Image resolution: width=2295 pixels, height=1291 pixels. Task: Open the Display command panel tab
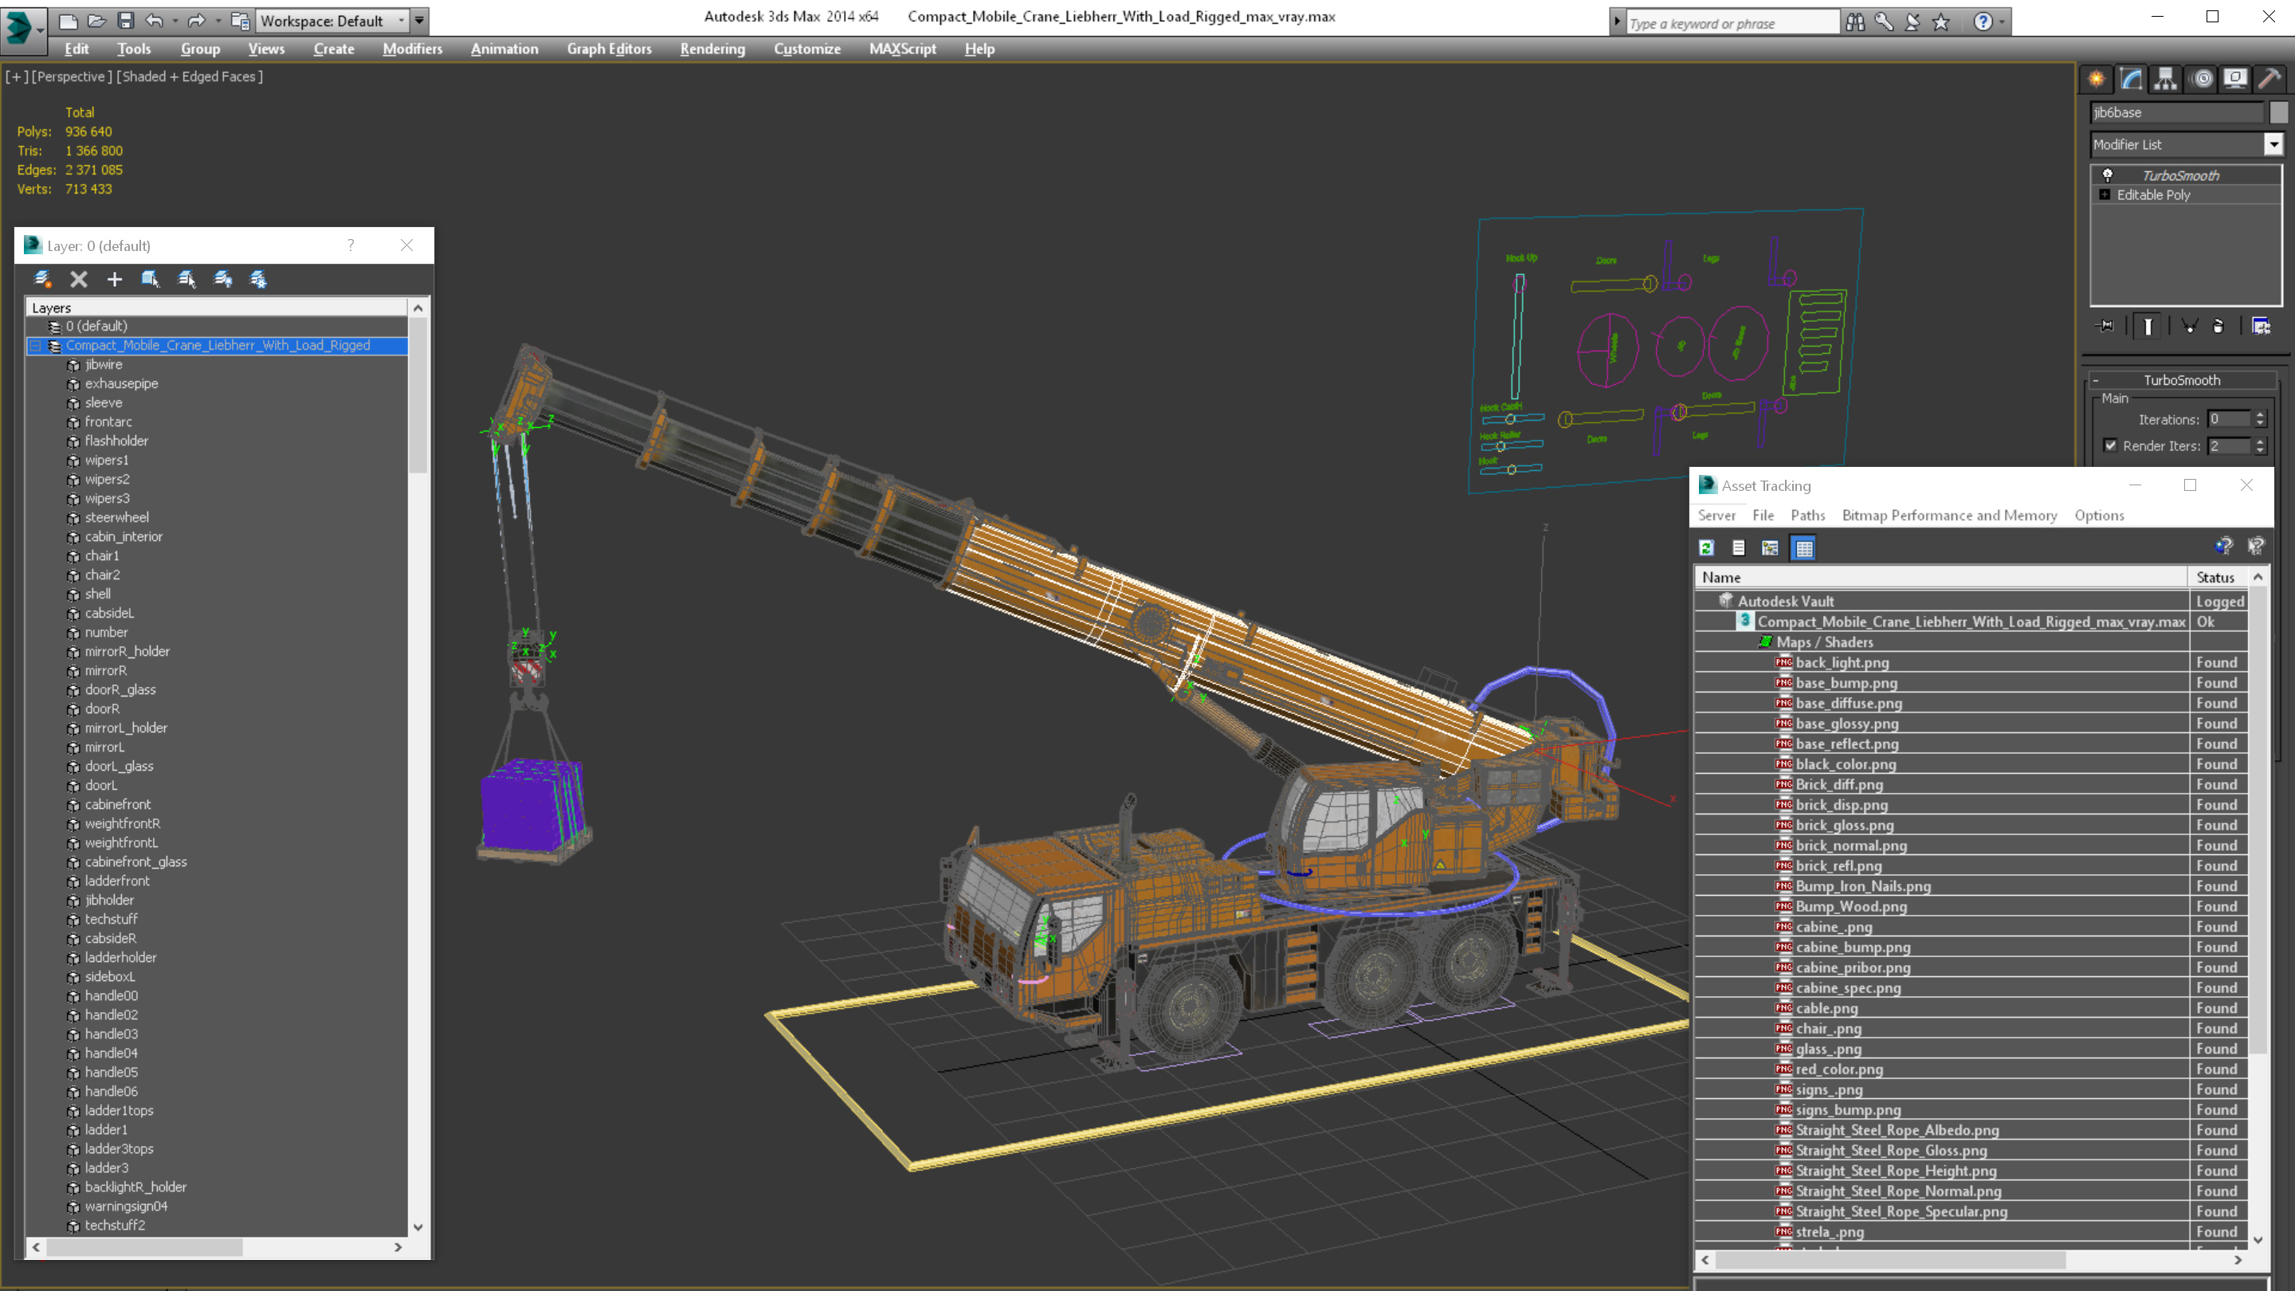click(2235, 80)
